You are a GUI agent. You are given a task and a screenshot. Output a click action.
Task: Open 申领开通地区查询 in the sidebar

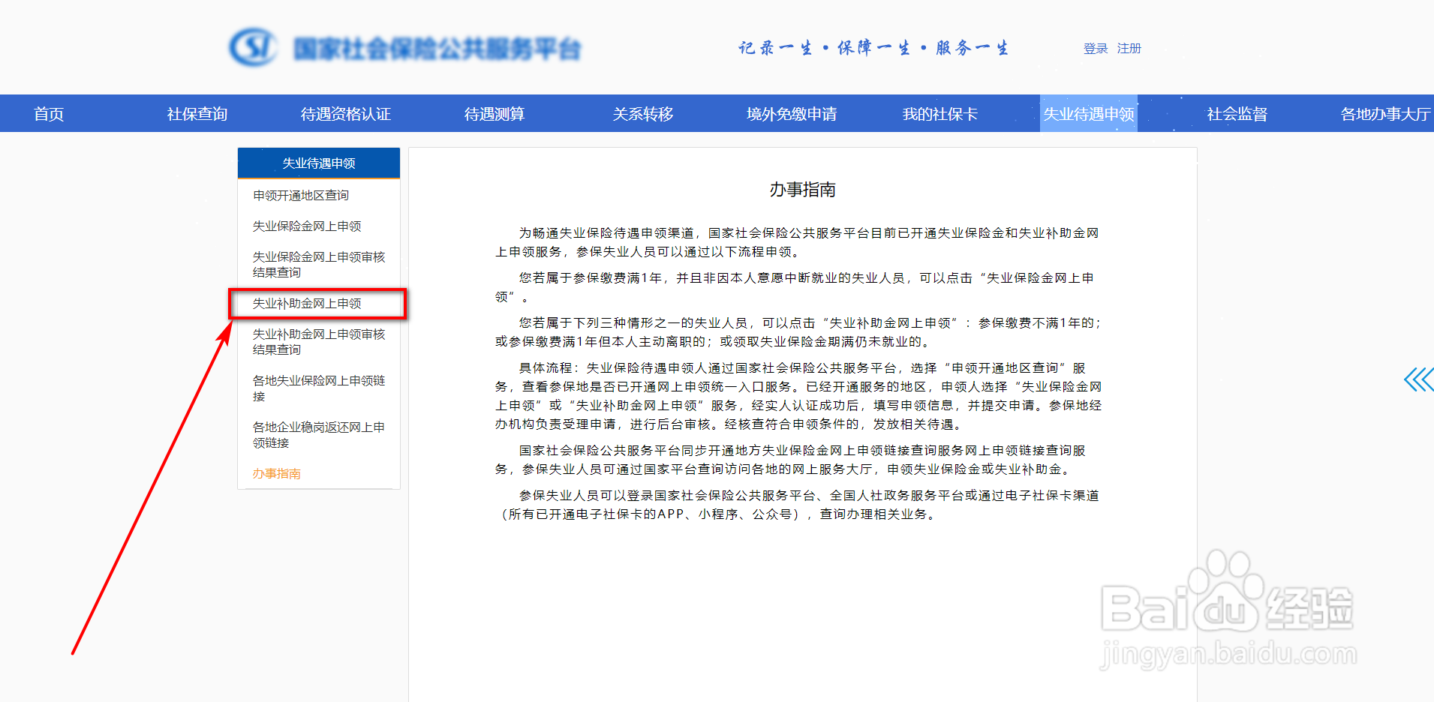coord(301,195)
